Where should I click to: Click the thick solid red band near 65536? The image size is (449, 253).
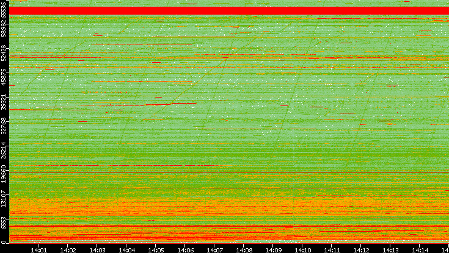[x=229, y=10]
